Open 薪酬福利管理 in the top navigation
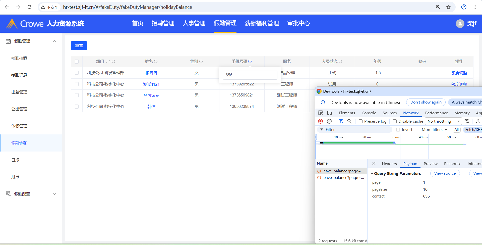This screenshot has width=482, height=245. [262, 23]
